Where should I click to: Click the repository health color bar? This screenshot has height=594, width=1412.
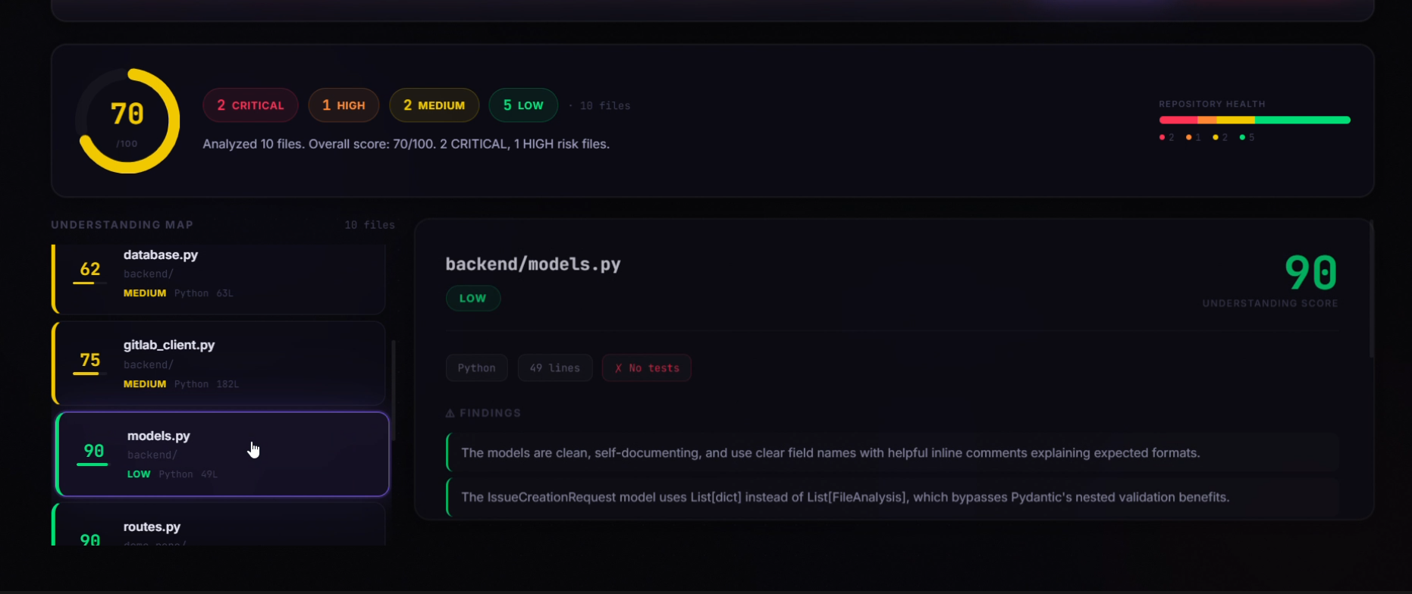click(x=1254, y=120)
